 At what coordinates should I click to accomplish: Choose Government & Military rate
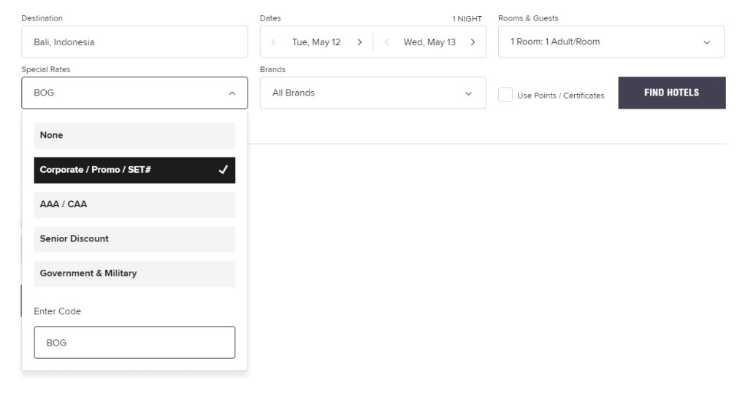pyautogui.click(x=134, y=273)
